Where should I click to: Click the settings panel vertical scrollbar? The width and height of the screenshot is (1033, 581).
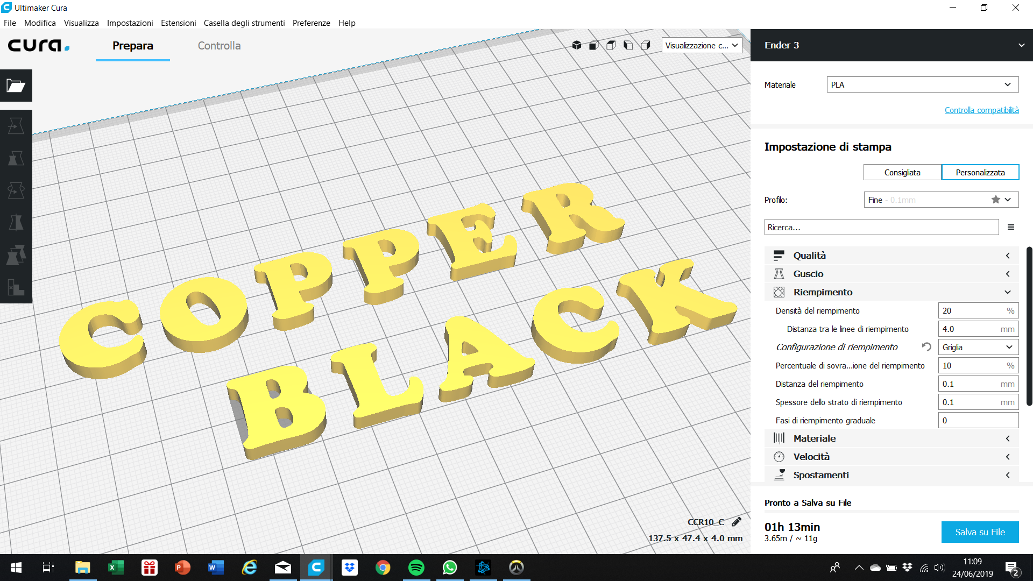1029,325
